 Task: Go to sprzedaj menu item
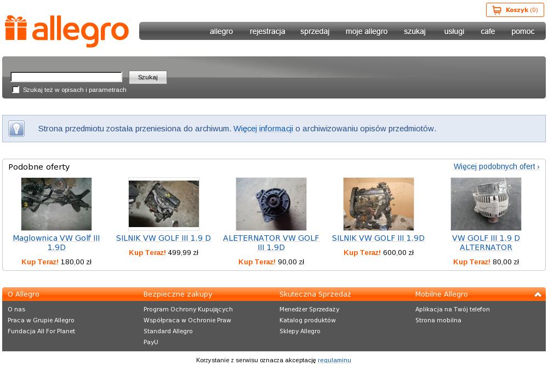(315, 31)
